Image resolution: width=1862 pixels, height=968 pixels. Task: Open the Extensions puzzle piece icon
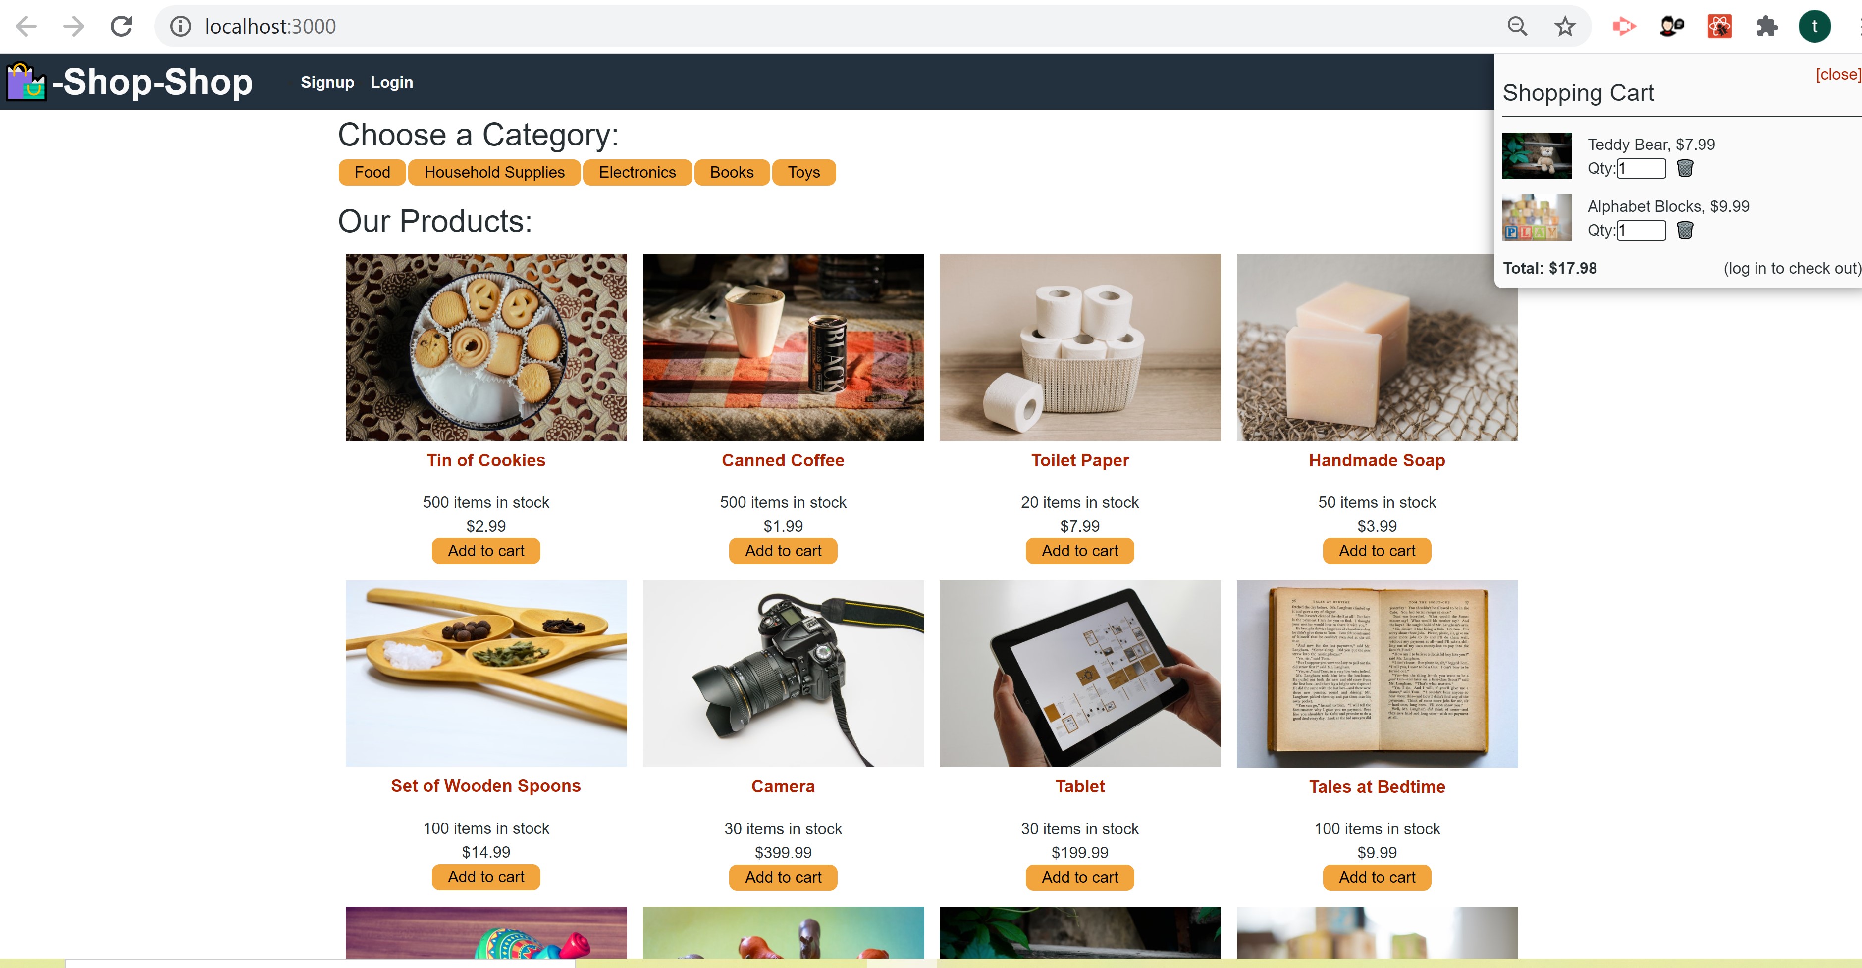pyautogui.click(x=1766, y=27)
